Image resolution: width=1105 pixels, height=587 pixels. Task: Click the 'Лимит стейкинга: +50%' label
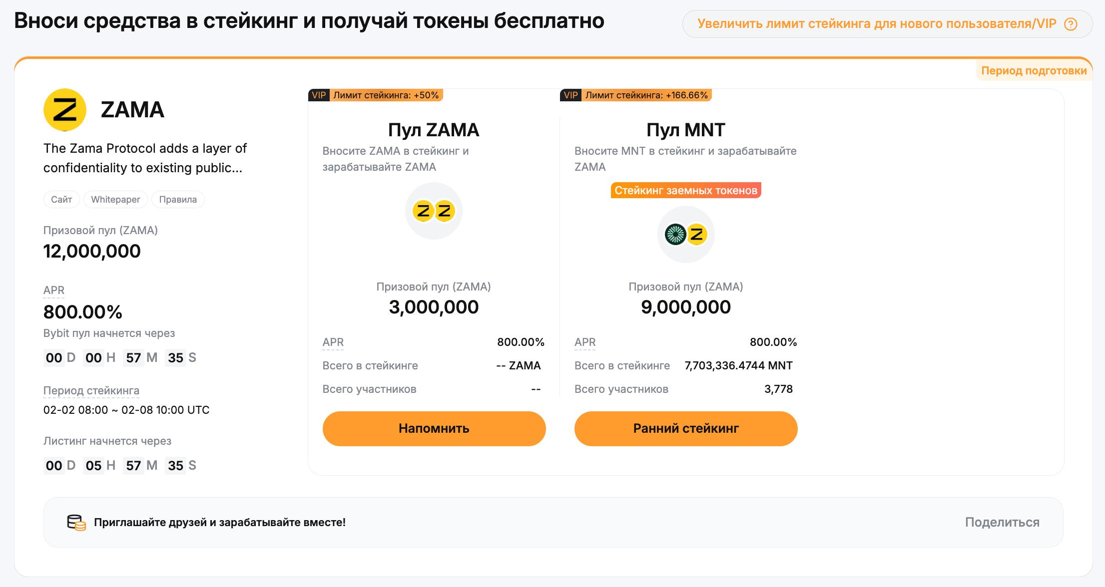click(386, 94)
